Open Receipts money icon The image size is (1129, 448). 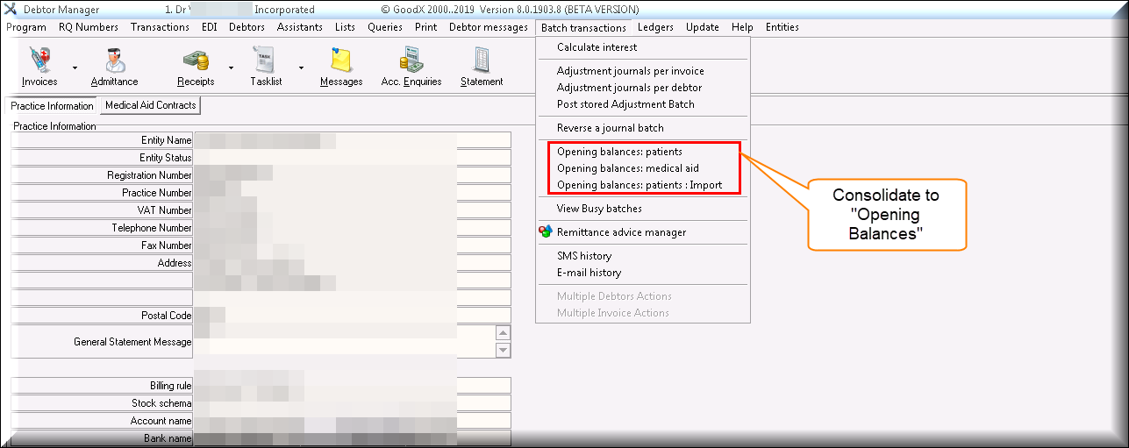[x=196, y=60]
